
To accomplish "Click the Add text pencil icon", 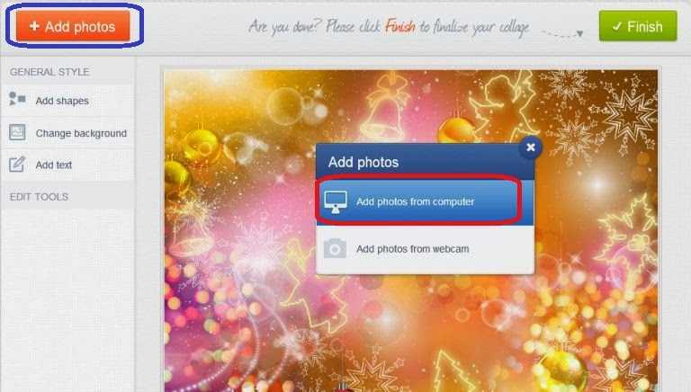I will coord(17,165).
